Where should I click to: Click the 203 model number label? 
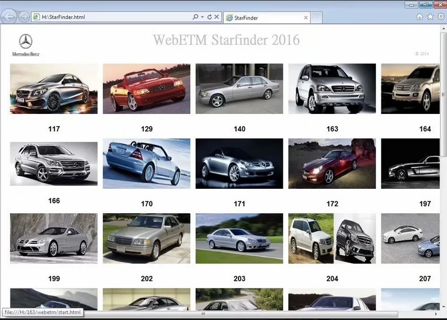[239, 279]
